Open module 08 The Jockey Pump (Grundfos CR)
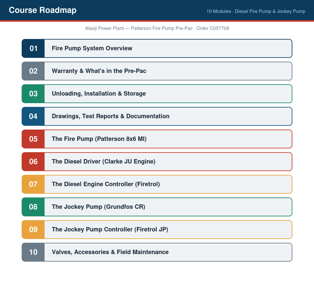Viewport: 314px width, 283px height. pyautogui.click(x=157, y=207)
